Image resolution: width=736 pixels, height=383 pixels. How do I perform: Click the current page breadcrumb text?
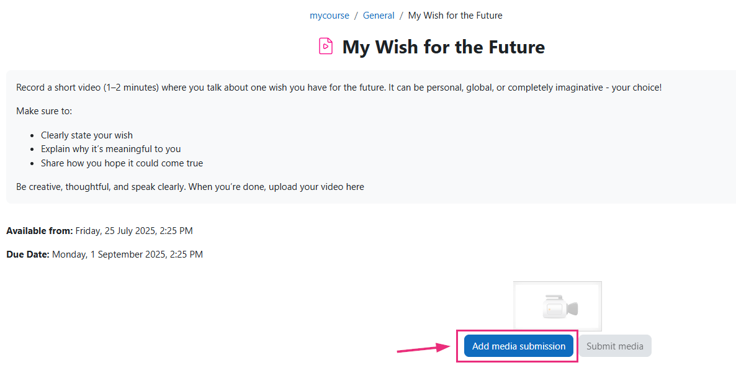click(x=455, y=16)
